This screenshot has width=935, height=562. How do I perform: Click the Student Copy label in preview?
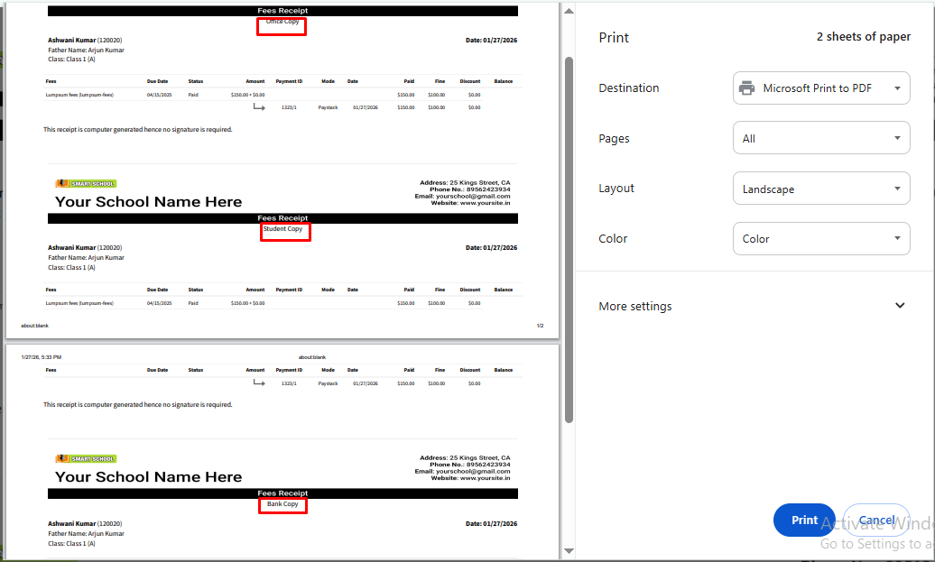click(282, 229)
